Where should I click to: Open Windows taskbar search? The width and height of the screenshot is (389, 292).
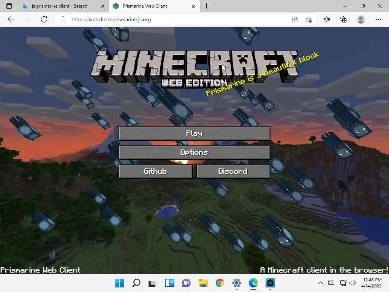pos(136,283)
